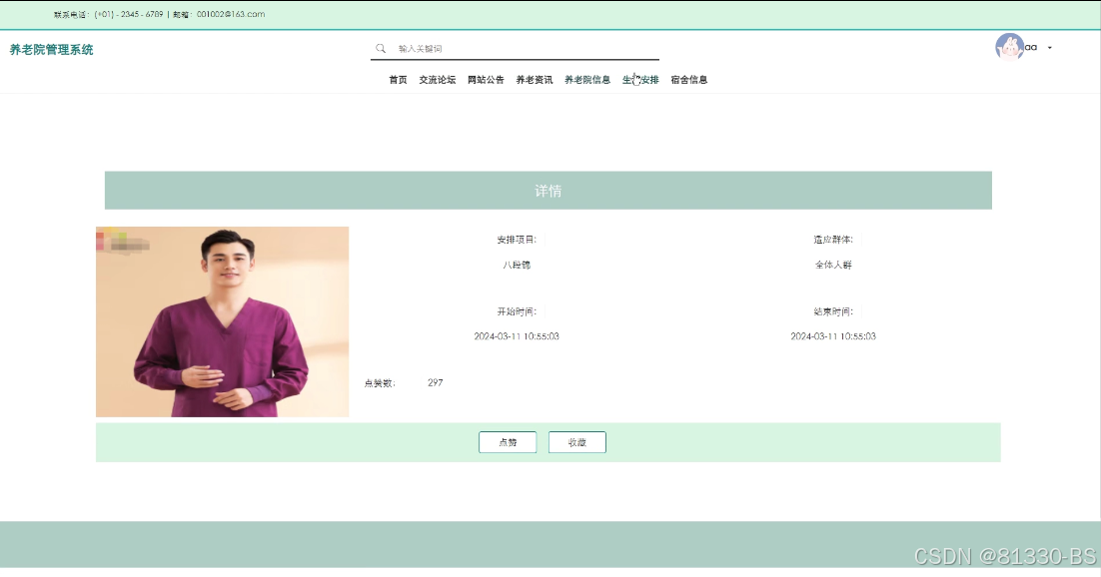Click the 收藏 button

577,442
